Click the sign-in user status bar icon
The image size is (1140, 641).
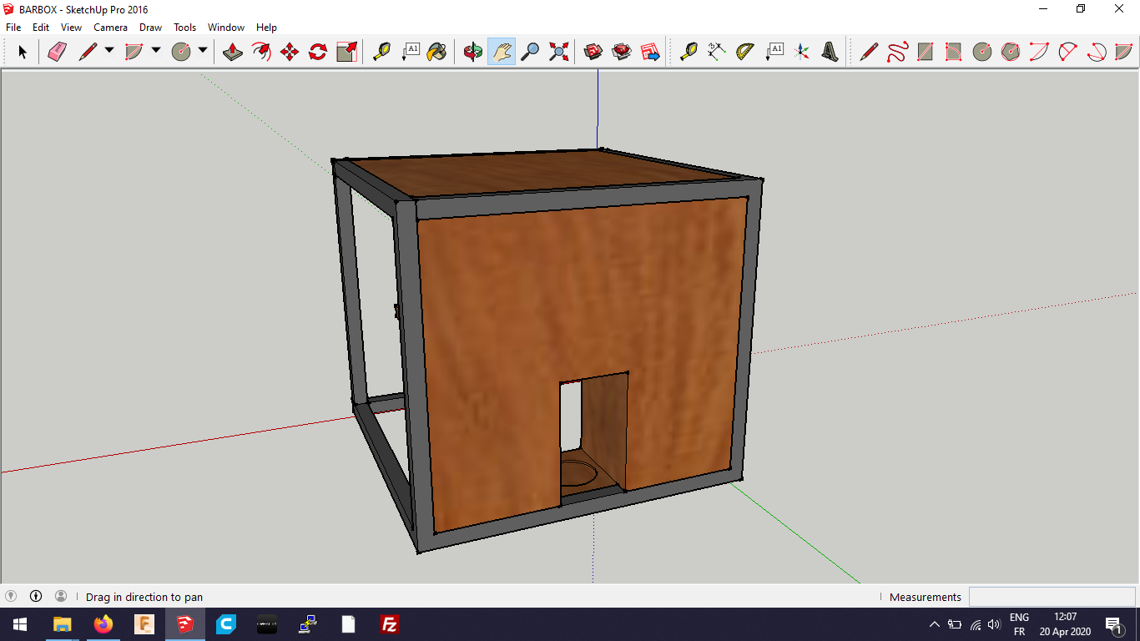point(61,596)
